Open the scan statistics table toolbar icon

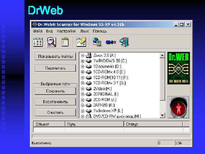[x=38, y=42]
